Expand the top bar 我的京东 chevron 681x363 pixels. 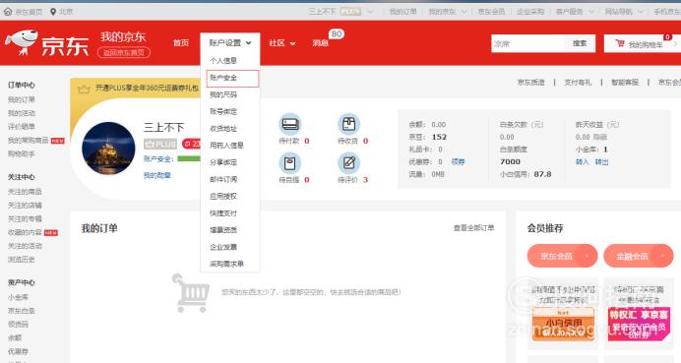tap(464, 12)
